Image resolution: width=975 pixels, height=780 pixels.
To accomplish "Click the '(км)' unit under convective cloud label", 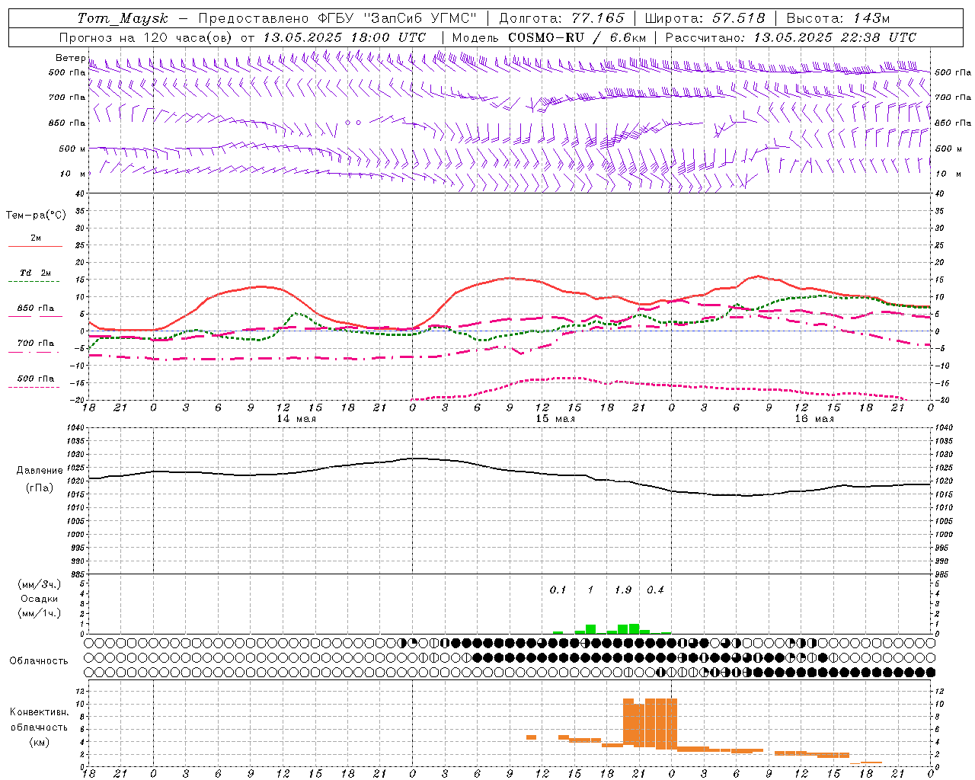I will click(x=39, y=742).
